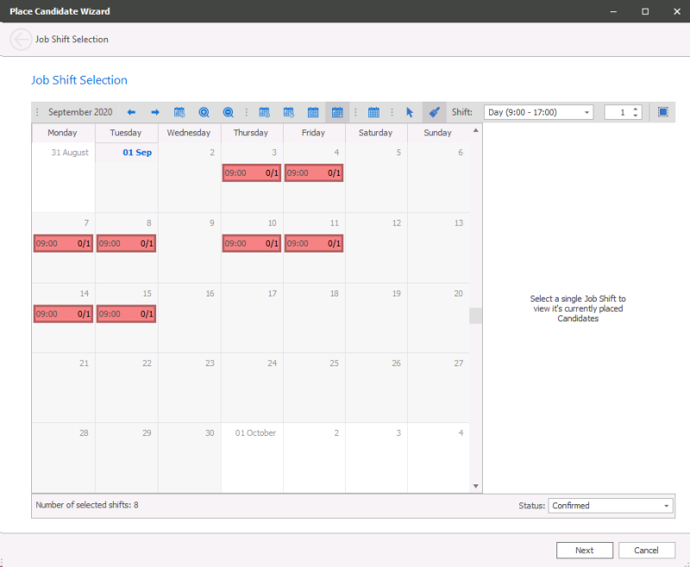
Task: Select the Monday 14 September shift
Action: pyautogui.click(x=63, y=314)
